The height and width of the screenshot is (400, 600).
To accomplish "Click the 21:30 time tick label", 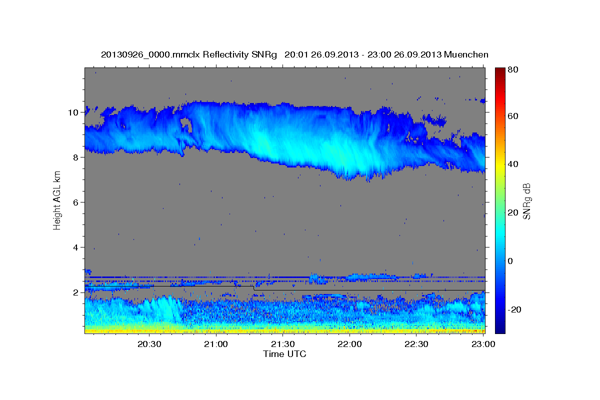I will tap(283, 344).
